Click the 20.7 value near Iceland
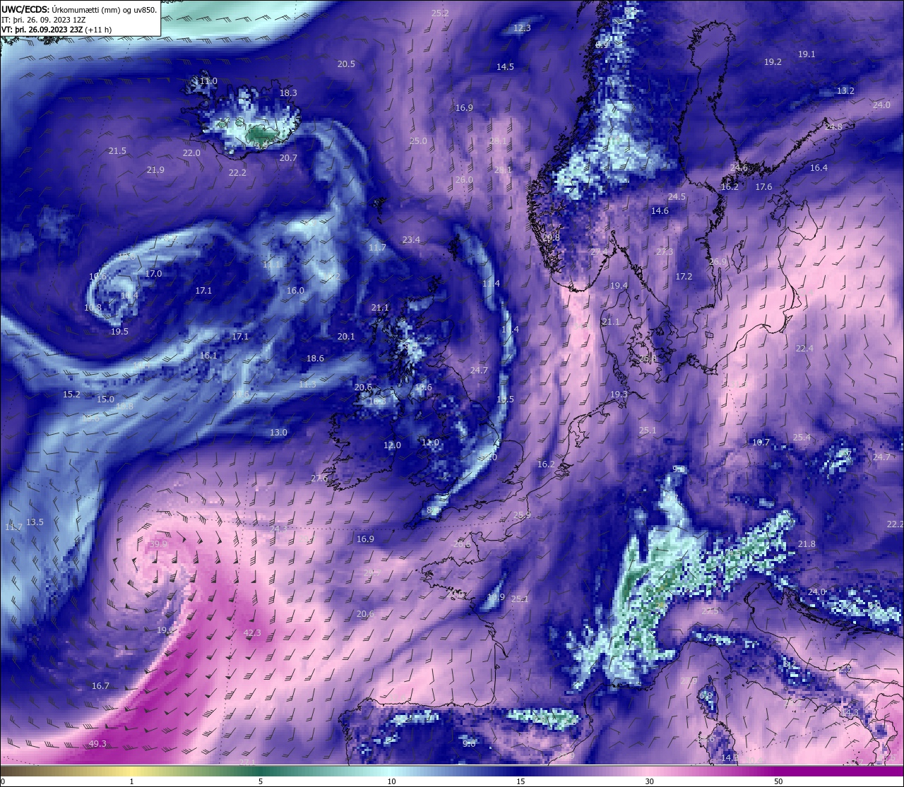This screenshot has height=787, width=904. point(288,158)
